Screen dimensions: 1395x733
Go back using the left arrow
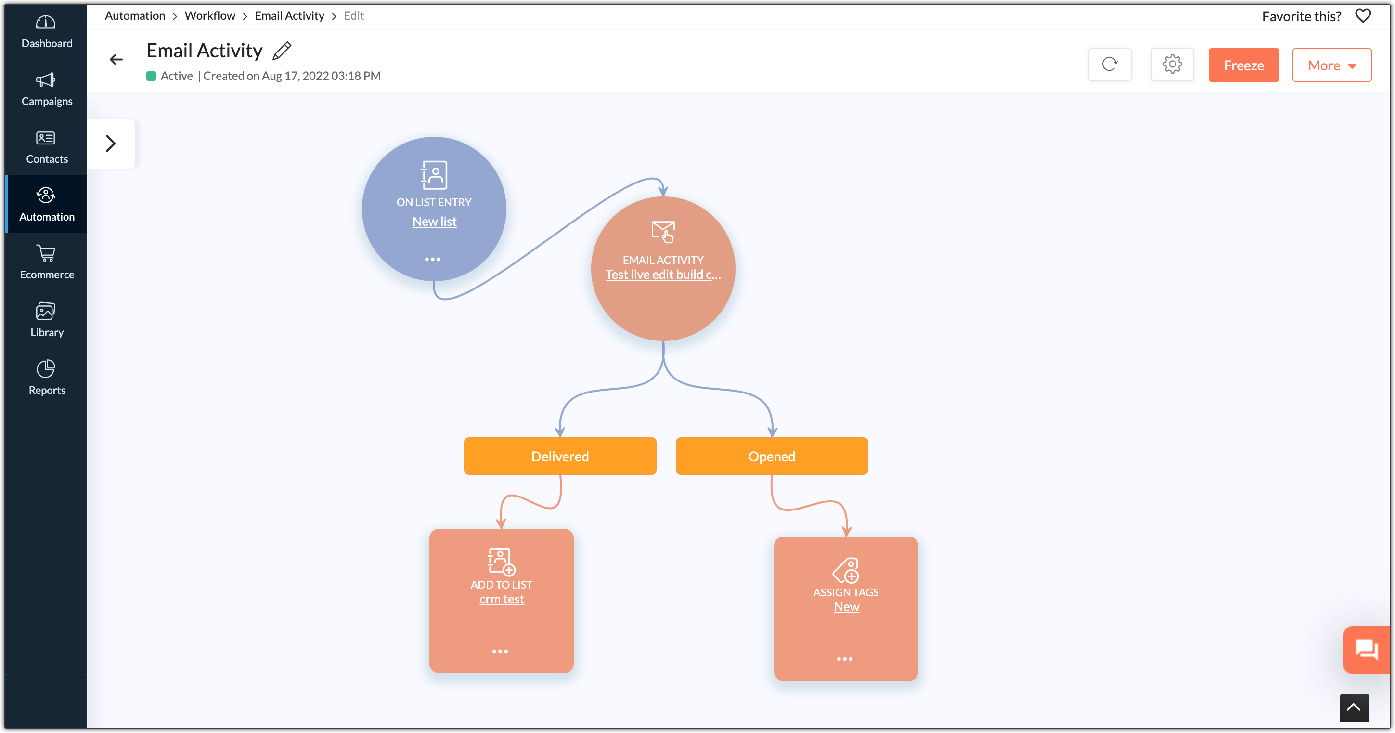[x=116, y=60]
